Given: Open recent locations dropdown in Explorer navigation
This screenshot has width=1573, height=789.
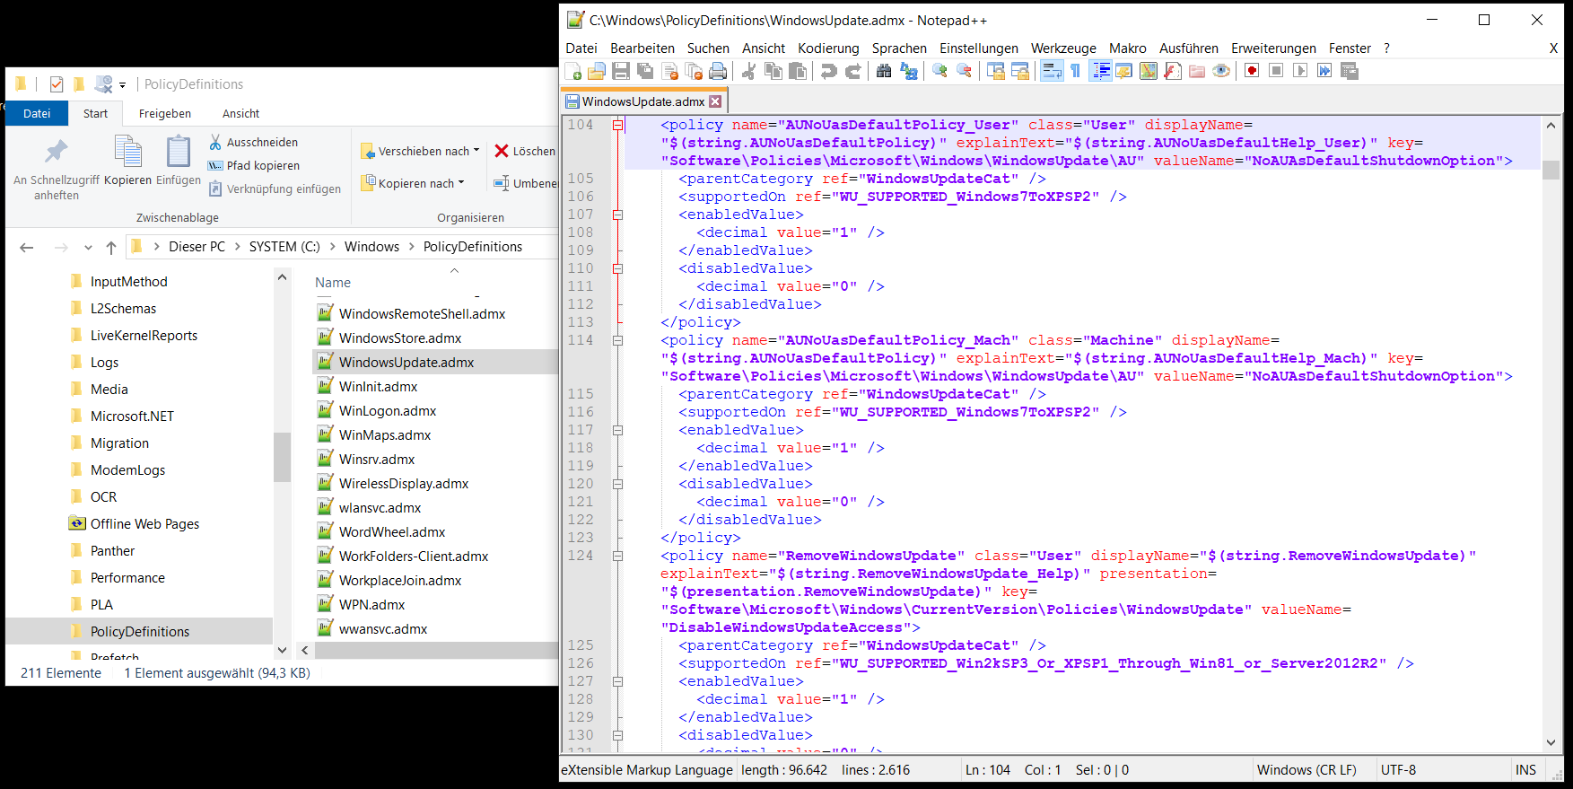Looking at the screenshot, I should [88, 248].
